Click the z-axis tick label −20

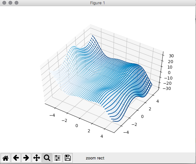(x=167, y=83)
